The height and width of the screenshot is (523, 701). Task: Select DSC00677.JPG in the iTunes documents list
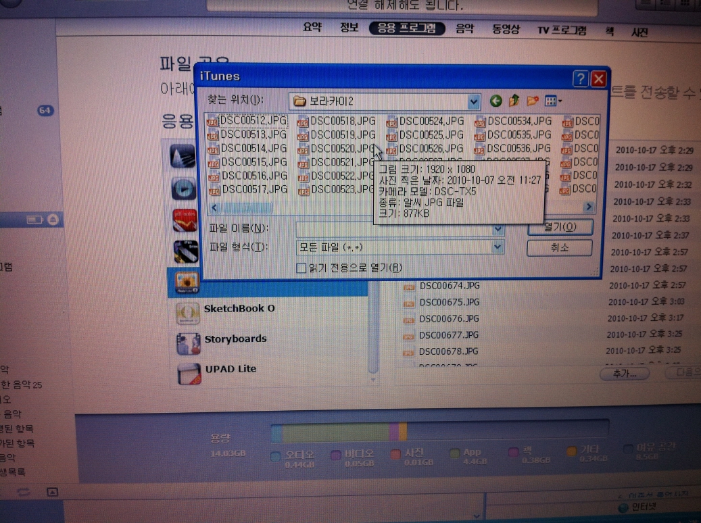[448, 334]
